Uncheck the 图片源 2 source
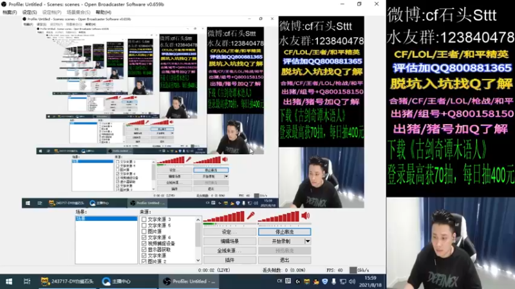515x289 pixels. pos(144,261)
